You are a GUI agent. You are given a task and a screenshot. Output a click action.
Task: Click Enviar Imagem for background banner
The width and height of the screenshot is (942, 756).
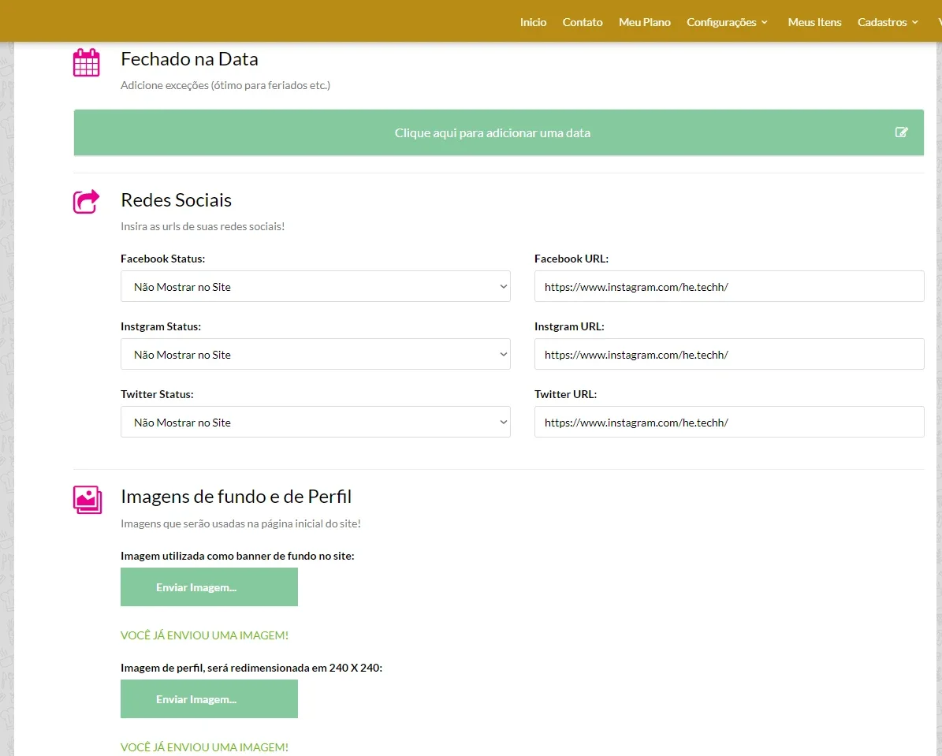pos(209,587)
